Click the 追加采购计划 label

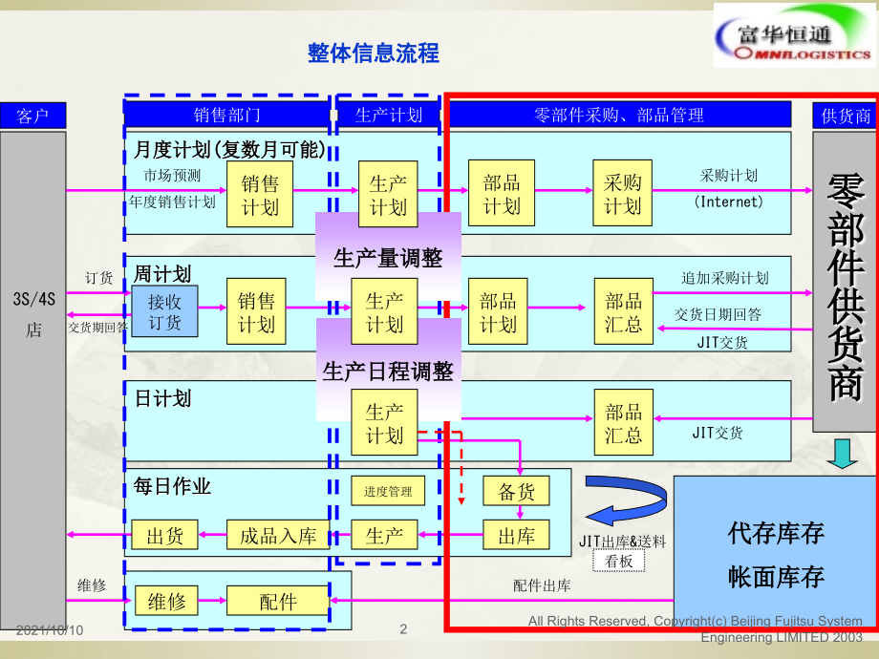coord(724,278)
